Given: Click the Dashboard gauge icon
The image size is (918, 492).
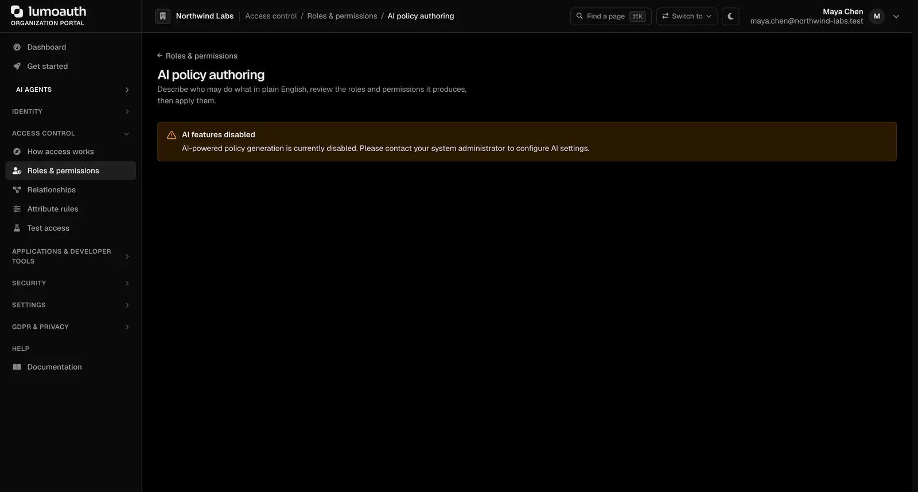Looking at the screenshot, I should (17, 47).
